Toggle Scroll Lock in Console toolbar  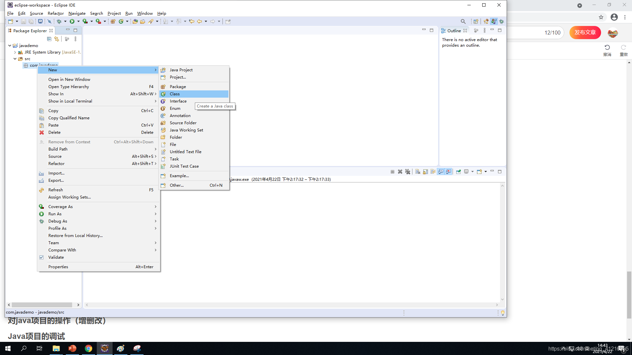pyautogui.click(x=425, y=172)
